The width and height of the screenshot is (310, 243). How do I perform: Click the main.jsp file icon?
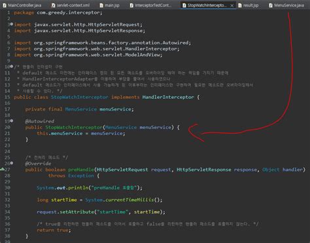coord(101,5)
